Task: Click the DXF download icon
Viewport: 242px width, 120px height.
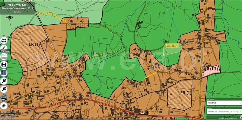Action: click(x=4, y=40)
